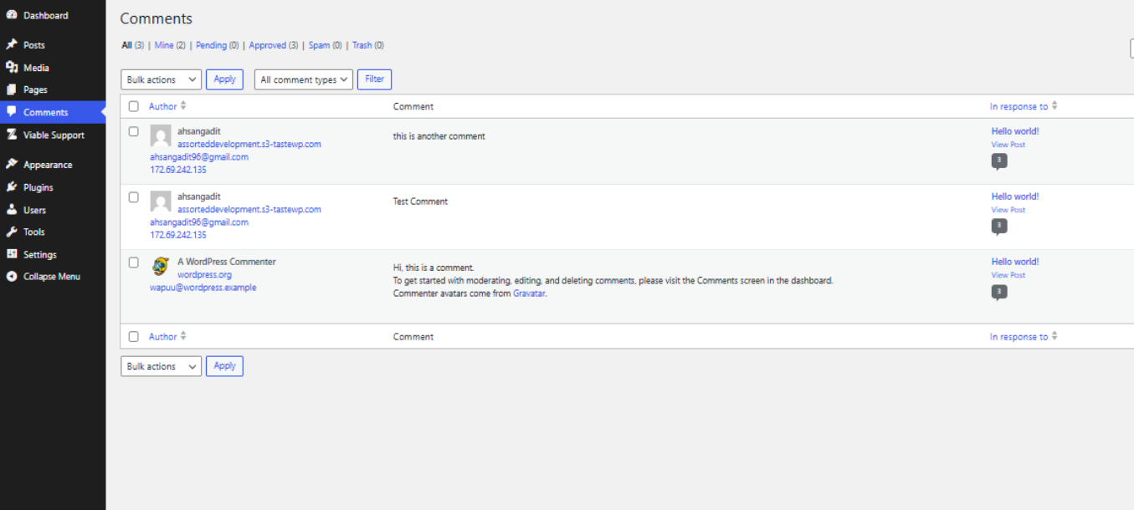Tick the select-all checkbox in table header

[134, 106]
